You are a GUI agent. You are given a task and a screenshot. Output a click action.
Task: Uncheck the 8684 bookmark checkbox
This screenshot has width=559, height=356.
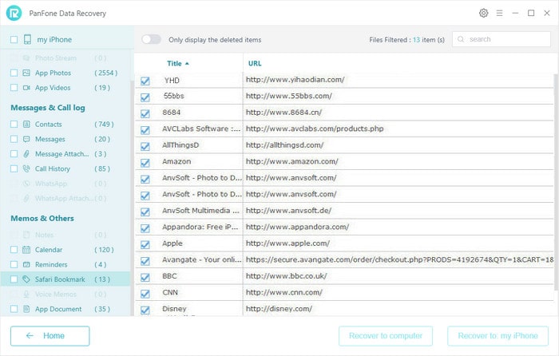click(145, 113)
